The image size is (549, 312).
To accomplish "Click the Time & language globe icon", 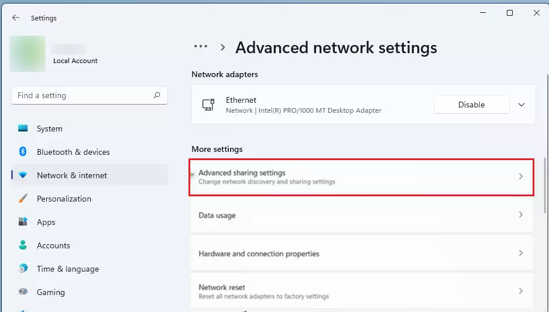I will pos(23,268).
